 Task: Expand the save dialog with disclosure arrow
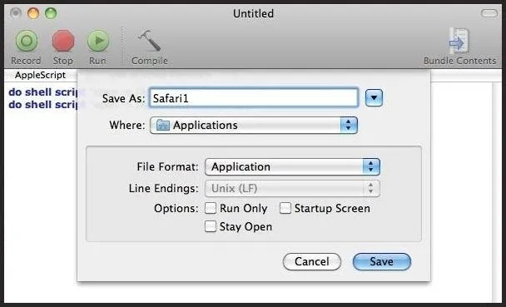[x=374, y=97]
